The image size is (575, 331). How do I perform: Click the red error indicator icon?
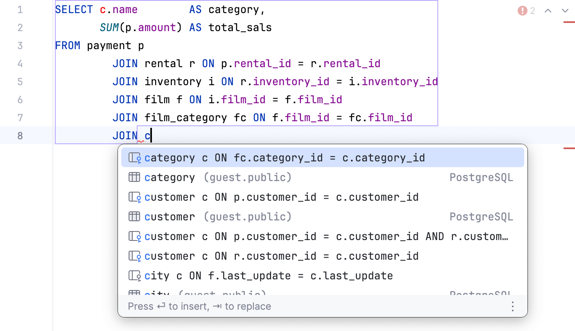coord(522,11)
